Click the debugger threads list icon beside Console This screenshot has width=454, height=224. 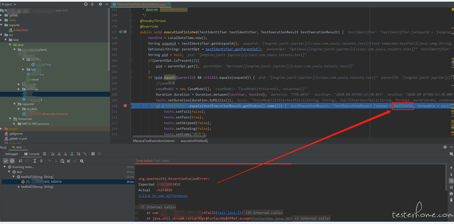click(44, 154)
